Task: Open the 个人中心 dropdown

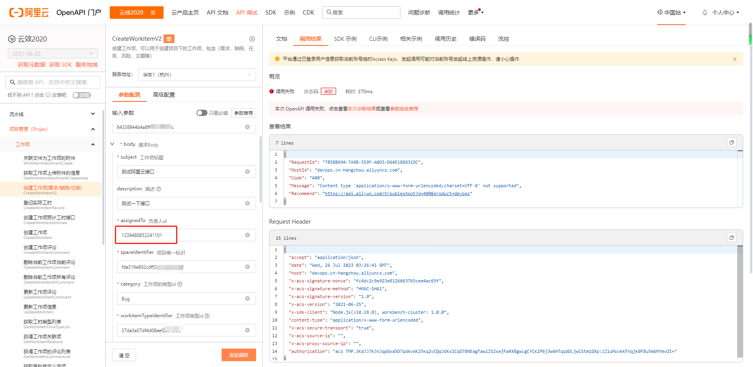Action: (x=726, y=13)
